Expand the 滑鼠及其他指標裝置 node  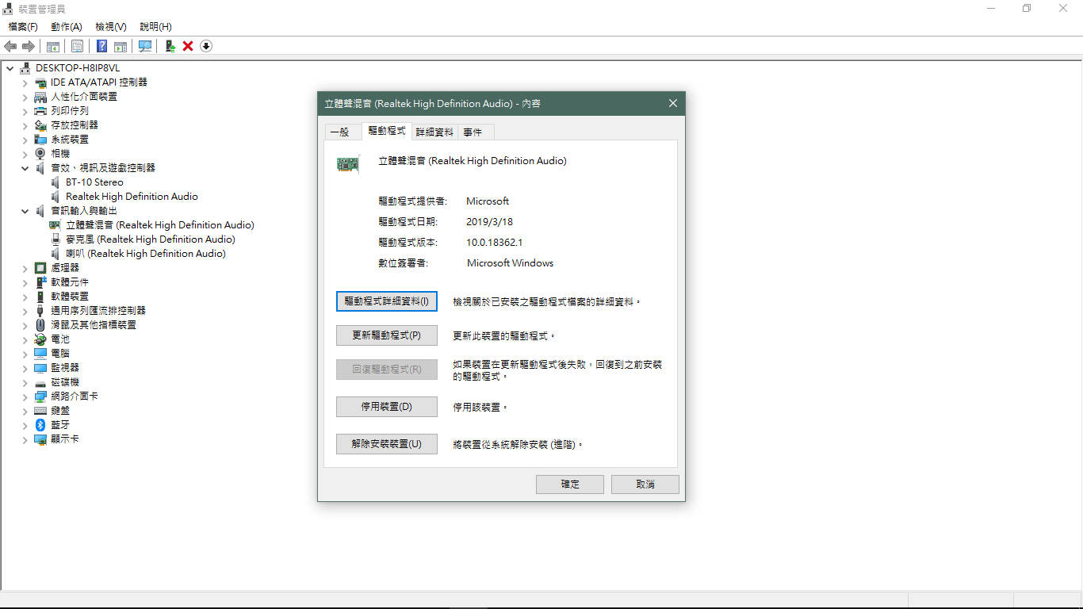pyautogui.click(x=25, y=325)
